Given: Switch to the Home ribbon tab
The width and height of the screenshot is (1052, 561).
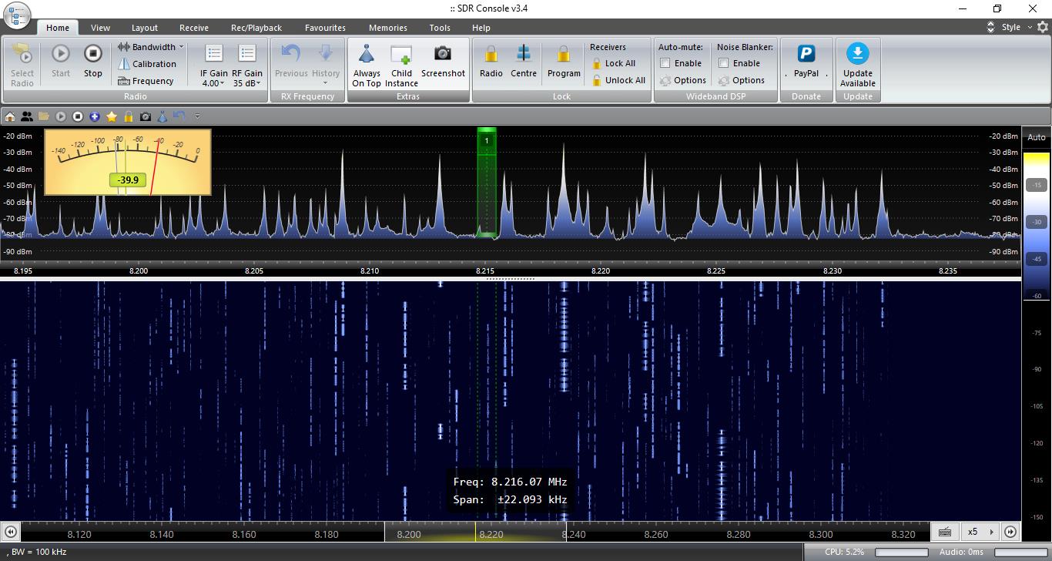Looking at the screenshot, I should [58, 28].
